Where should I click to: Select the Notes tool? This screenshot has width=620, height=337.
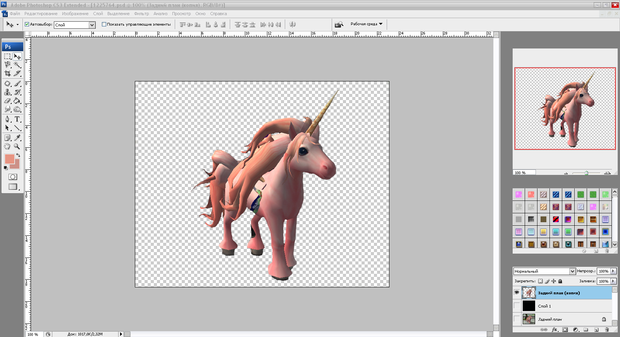point(7,138)
